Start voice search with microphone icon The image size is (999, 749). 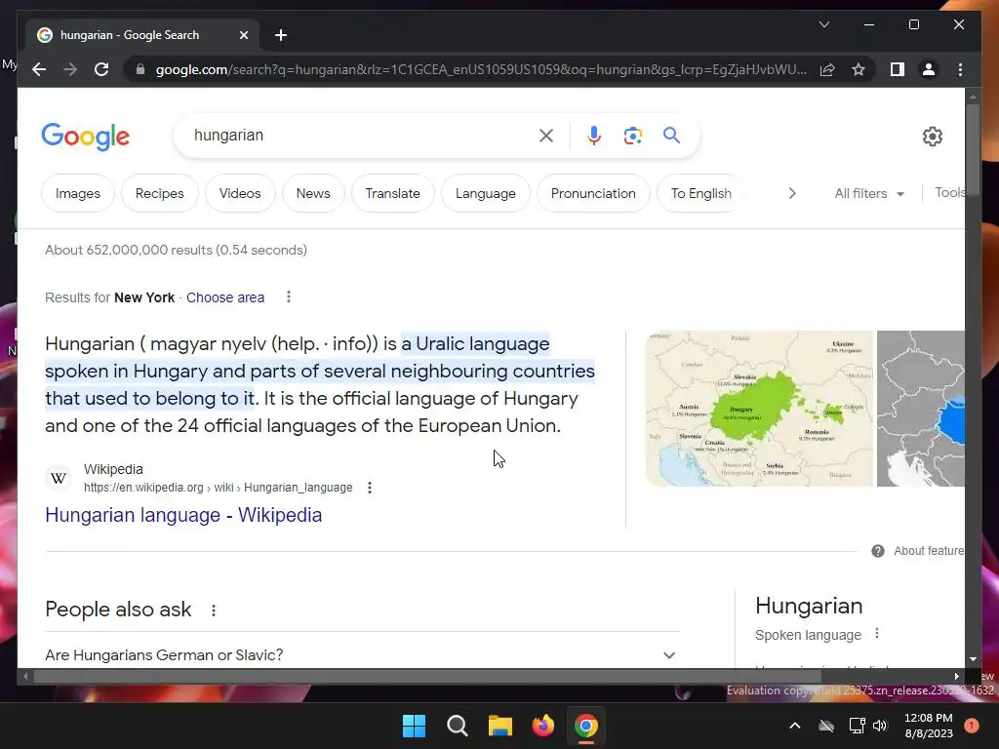(594, 136)
